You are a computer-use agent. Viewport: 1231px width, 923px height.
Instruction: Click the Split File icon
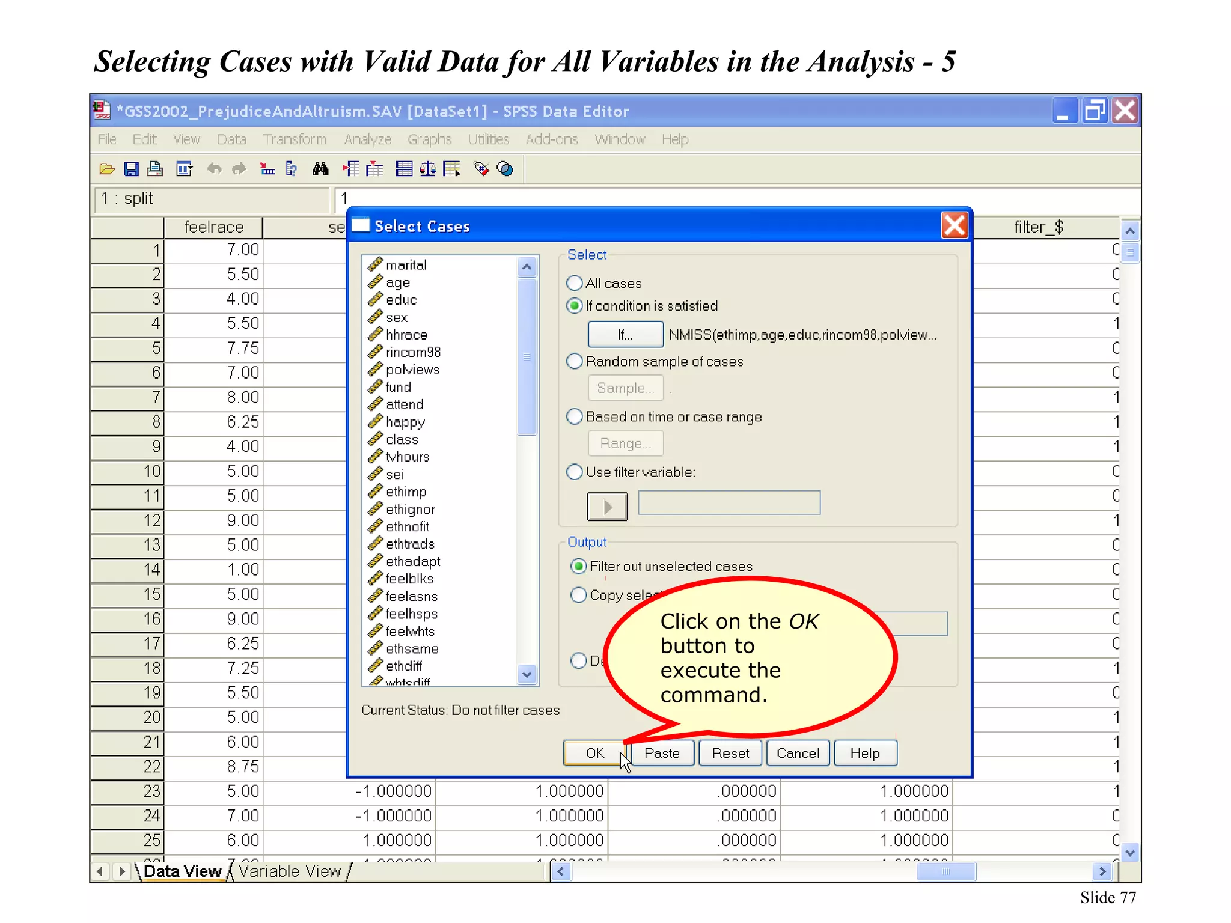click(x=404, y=169)
